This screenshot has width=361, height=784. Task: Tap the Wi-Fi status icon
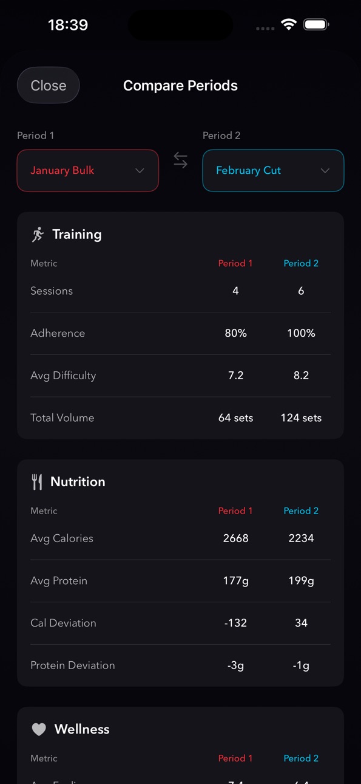tap(289, 25)
